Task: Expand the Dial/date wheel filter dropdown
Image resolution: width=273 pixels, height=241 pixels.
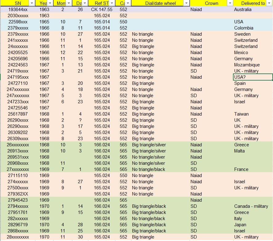Action: click(186, 3)
